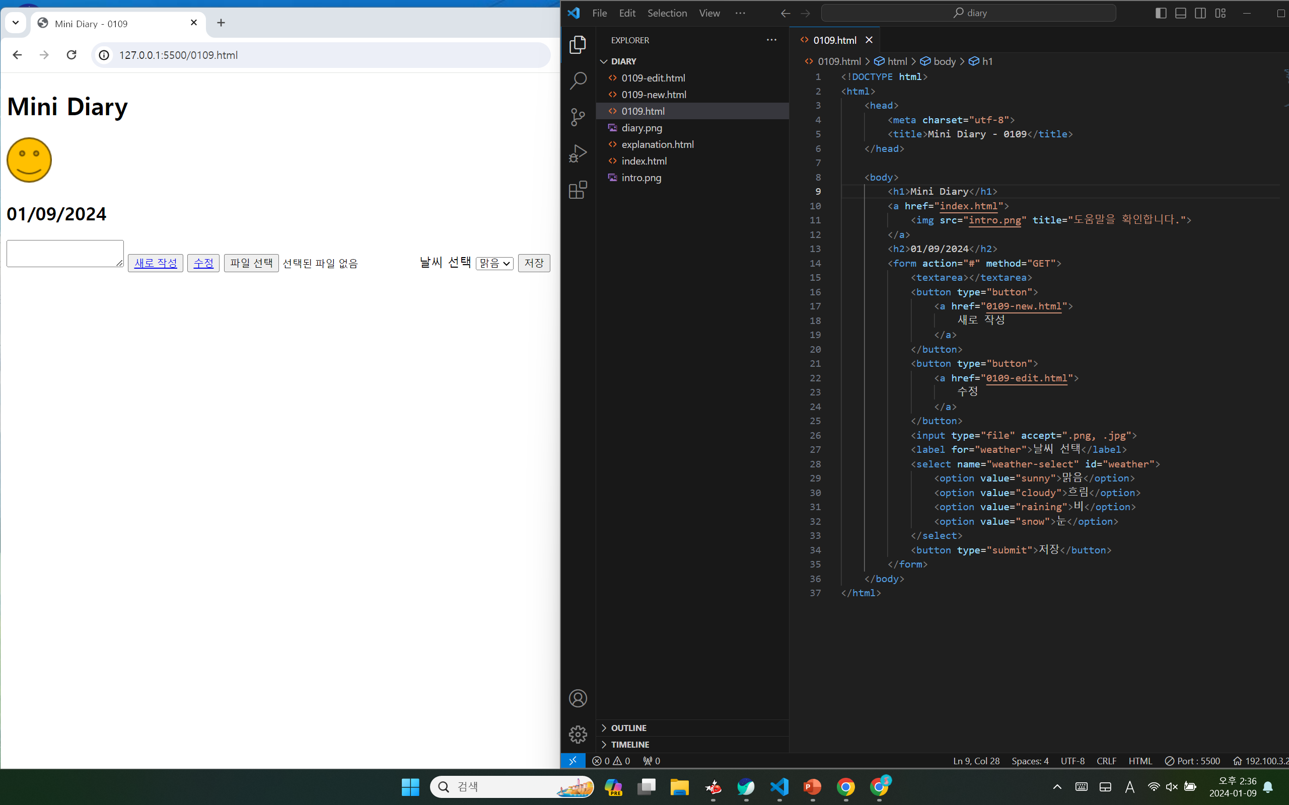Image resolution: width=1289 pixels, height=805 pixels.
Task: Open Manage settings gear icon
Action: pos(578,734)
